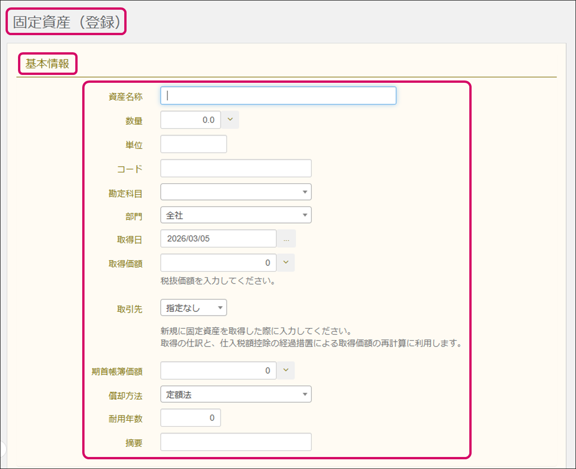Image resolution: width=576 pixels, height=469 pixels.
Task: Click the 取得日 date field
Action: (x=218, y=239)
